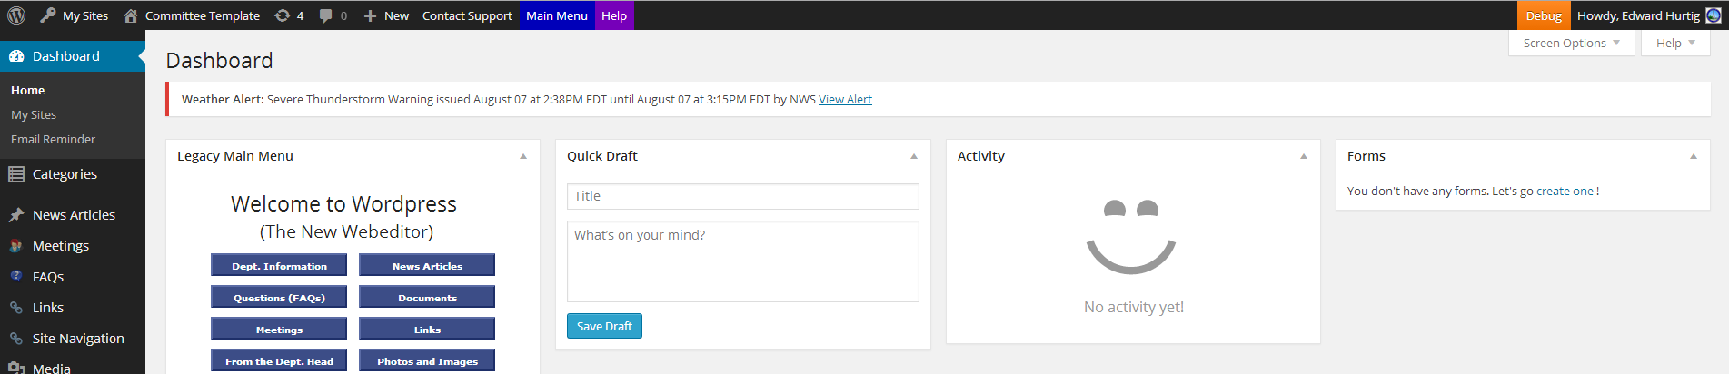Click the user avatar icon
The height and width of the screenshot is (374, 1729).
point(1714,15)
